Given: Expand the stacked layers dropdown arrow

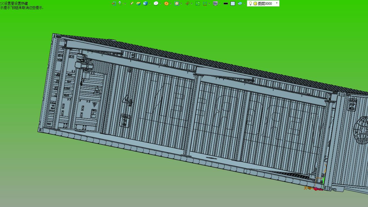Looking at the screenshot, I should [x=244, y=4].
